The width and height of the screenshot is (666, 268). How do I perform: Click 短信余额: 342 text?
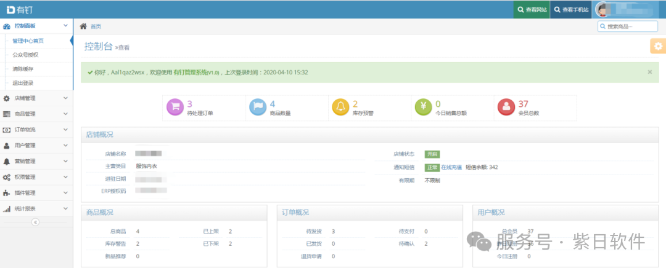[x=482, y=167]
